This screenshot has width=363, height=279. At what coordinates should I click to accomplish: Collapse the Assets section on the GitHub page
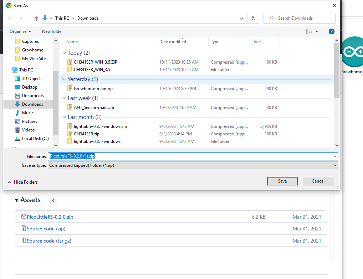[17, 200]
